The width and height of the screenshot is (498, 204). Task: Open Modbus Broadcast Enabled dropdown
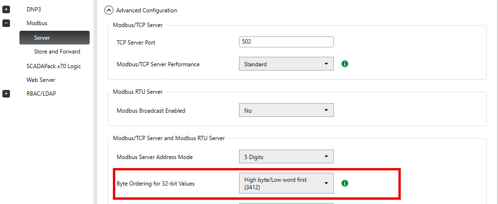point(286,111)
